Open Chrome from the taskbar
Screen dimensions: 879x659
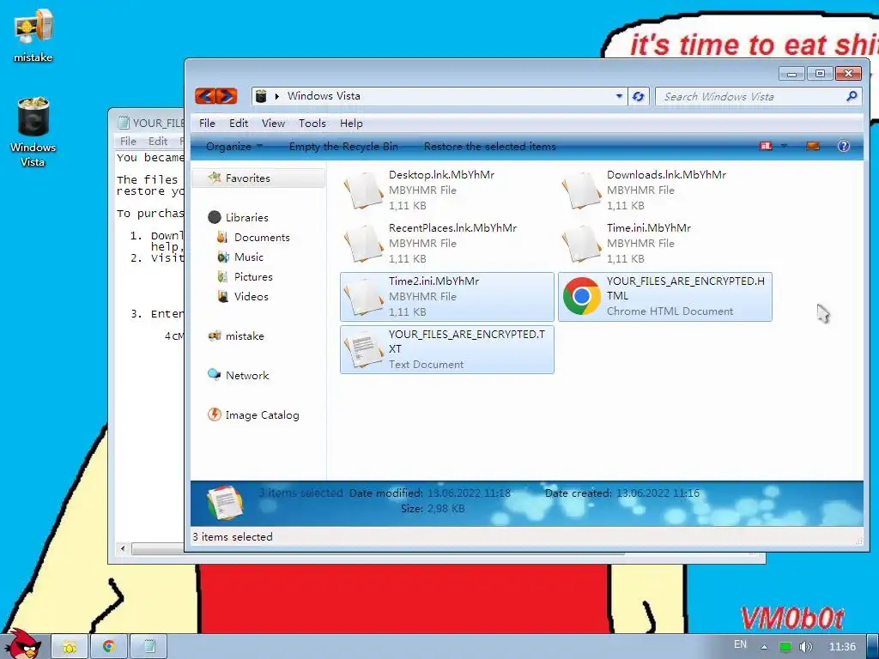pos(109,647)
